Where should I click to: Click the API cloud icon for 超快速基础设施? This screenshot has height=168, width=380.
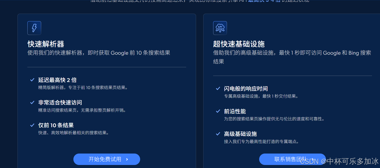(220, 28)
